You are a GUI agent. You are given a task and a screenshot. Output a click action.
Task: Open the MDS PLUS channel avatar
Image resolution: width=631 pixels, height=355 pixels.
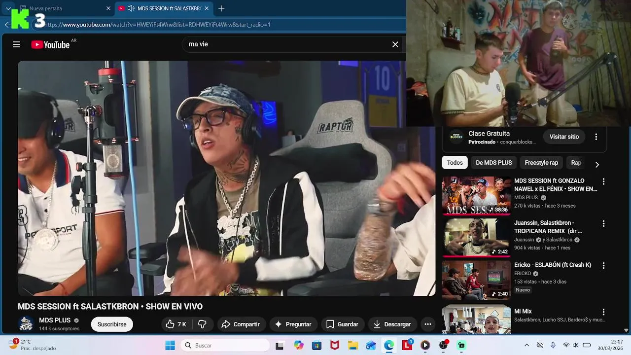point(26,324)
